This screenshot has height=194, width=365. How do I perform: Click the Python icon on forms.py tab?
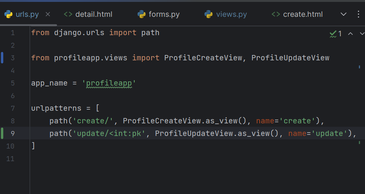pos(142,15)
